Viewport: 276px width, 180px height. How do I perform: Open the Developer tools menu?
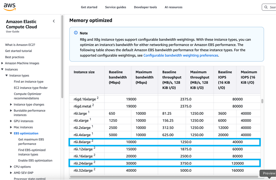[145, 7]
